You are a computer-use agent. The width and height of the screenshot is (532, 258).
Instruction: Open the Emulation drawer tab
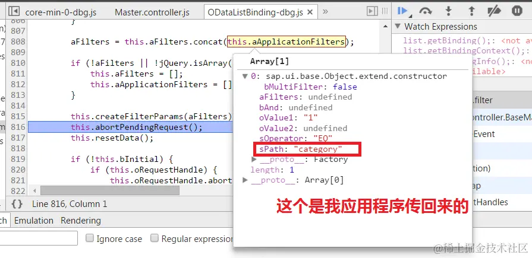click(x=34, y=221)
